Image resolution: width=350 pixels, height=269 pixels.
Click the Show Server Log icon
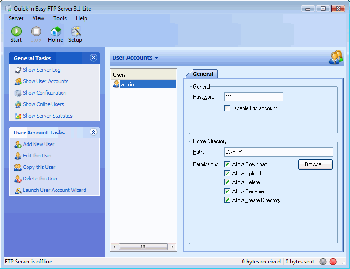click(x=18, y=70)
